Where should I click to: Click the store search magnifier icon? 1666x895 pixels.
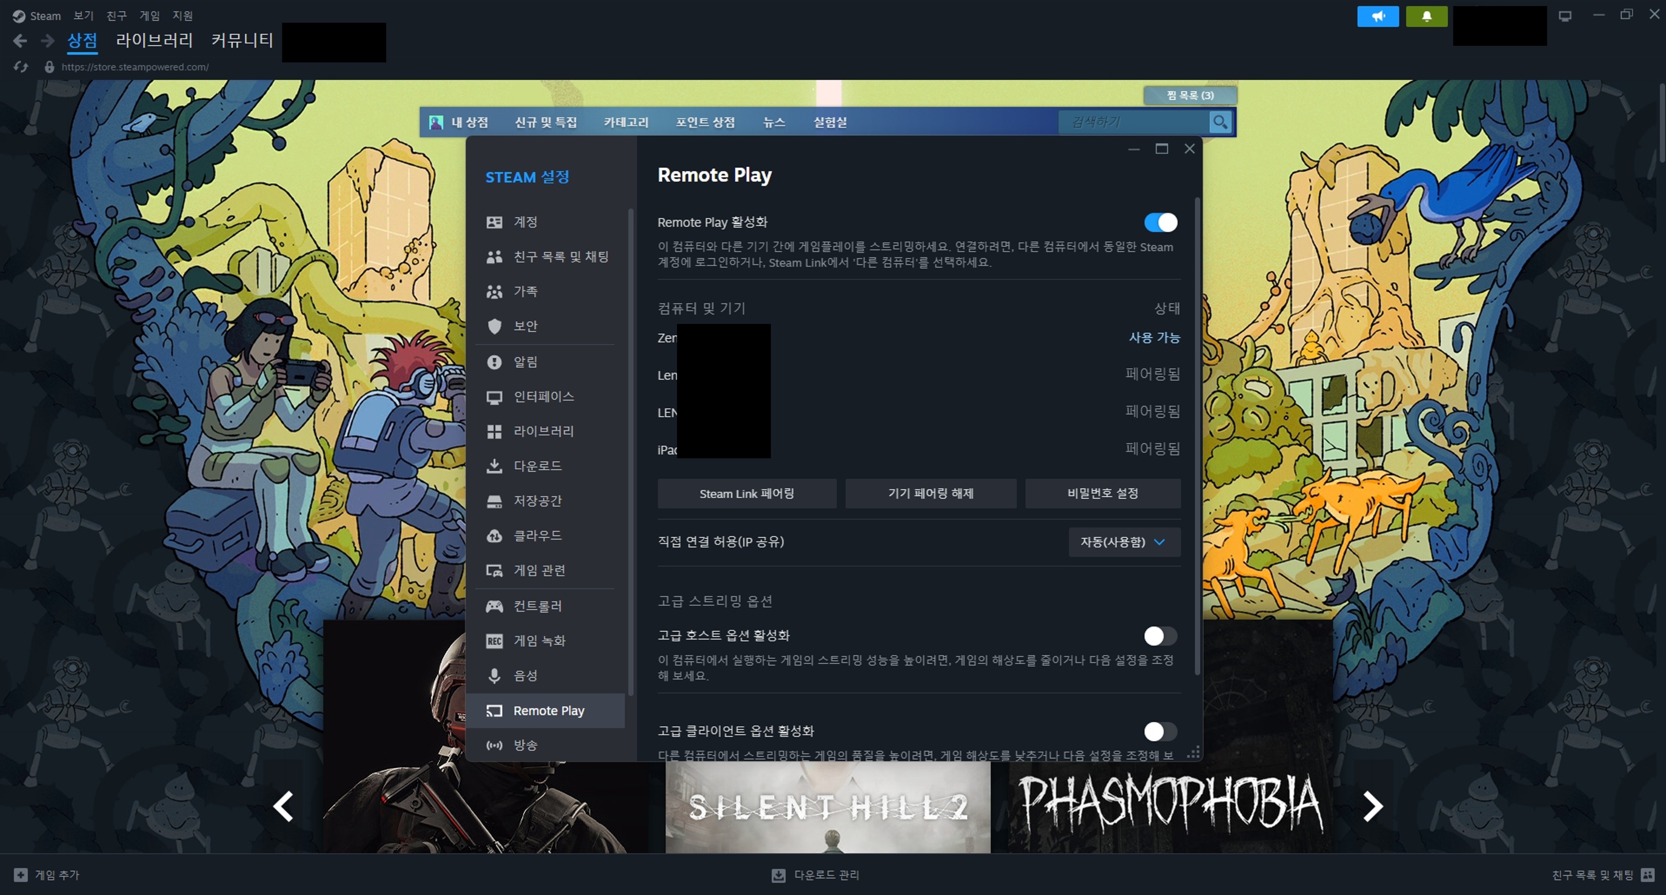1220,121
